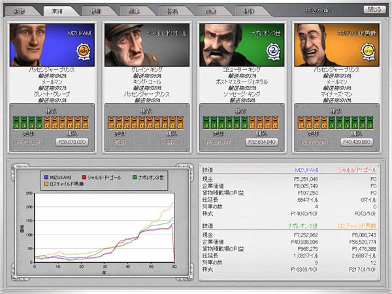The height and width of the screenshot is (294, 392).
Task: Click the green ナポレオン3世 legend swatch
Action: [134, 177]
